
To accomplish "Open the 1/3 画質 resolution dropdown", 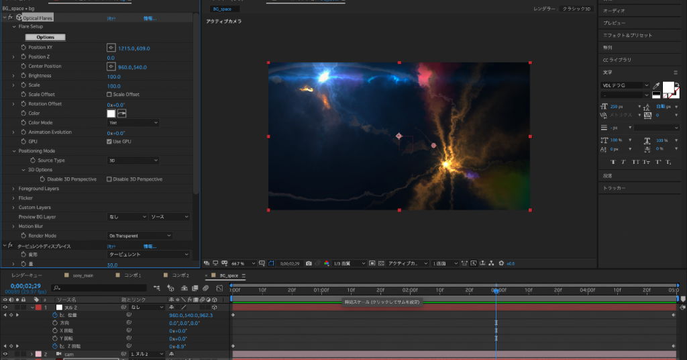I will click(349, 263).
